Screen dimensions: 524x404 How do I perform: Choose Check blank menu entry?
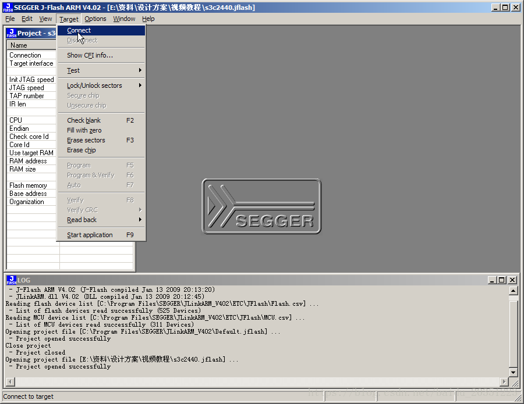click(x=101, y=120)
